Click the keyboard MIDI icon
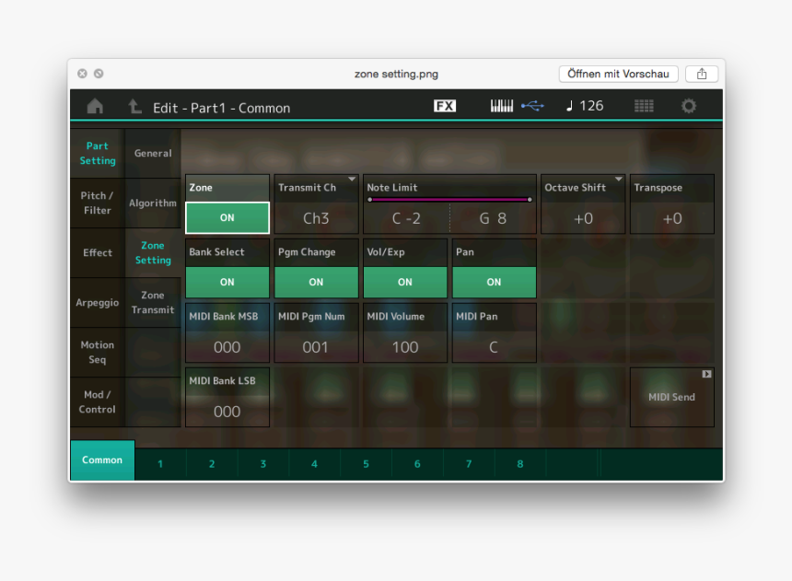This screenshot has width=792, height=581. coord(502,106)
